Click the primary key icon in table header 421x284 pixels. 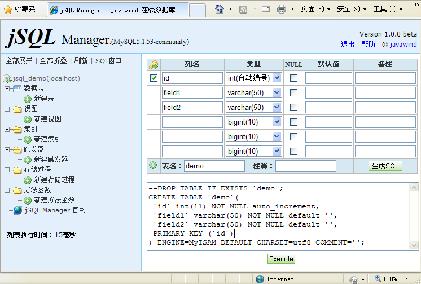pos(154,65)
